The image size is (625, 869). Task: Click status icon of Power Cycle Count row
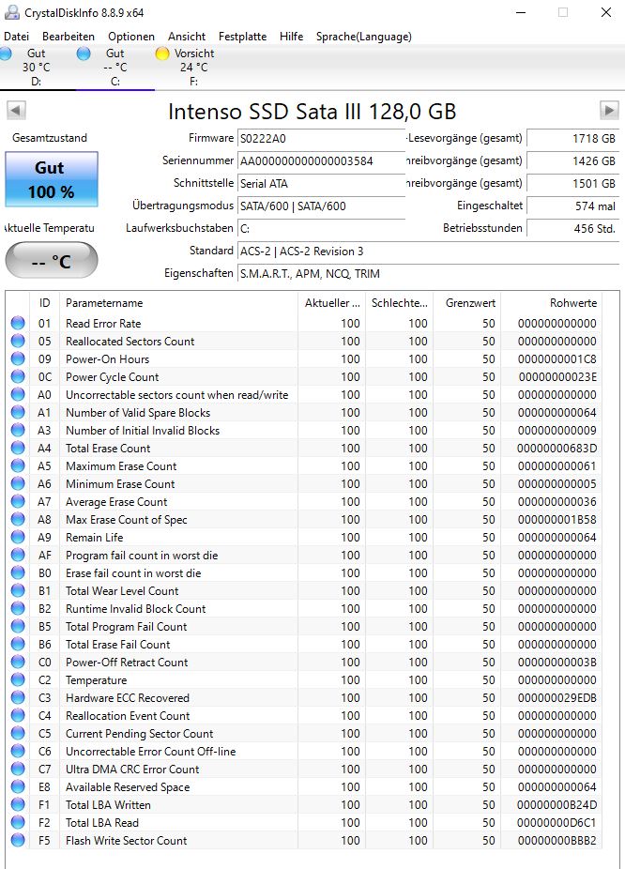18,377
